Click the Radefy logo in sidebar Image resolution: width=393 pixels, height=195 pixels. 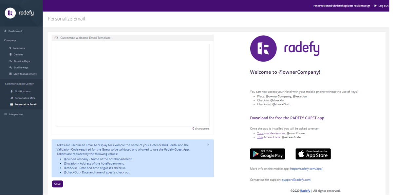pos(19,13)
